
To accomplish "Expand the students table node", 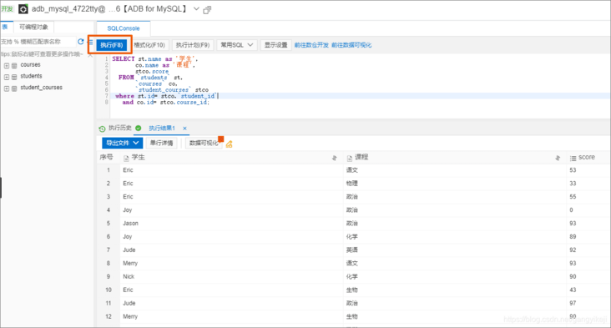I will tap(6, 77).
